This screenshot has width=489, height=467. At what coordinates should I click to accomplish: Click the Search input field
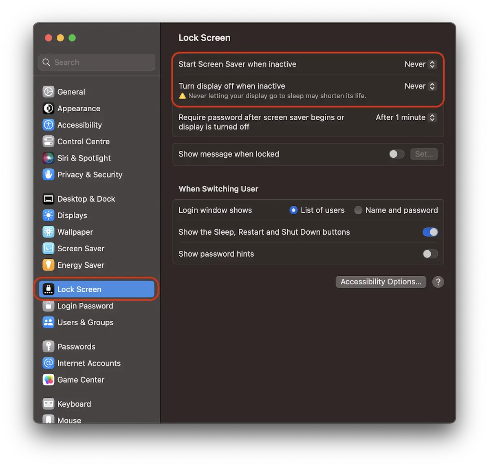pyautogui.click(x=97, y=62)
